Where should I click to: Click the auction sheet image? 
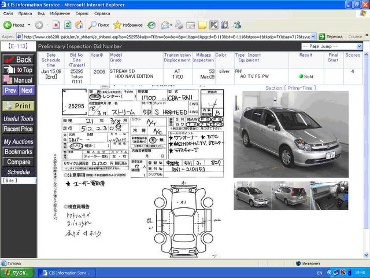point(139,173)
